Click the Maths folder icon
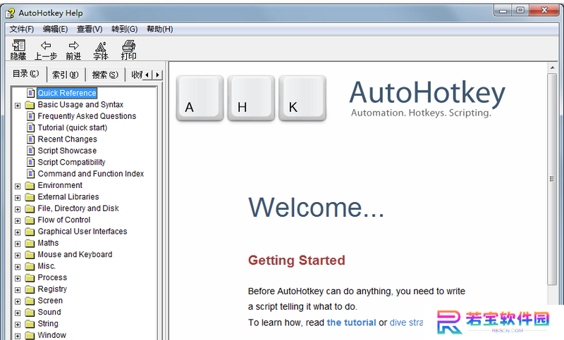The width and height of the screenshot is (564, 340). [30, 243]
